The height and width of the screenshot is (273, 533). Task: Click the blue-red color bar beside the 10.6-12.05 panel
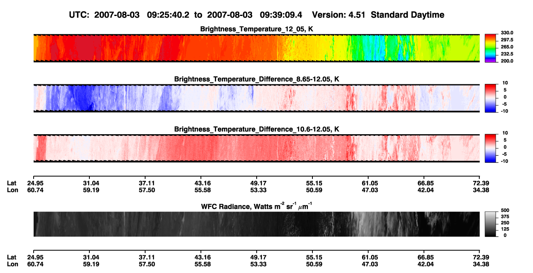coord(491,148)
